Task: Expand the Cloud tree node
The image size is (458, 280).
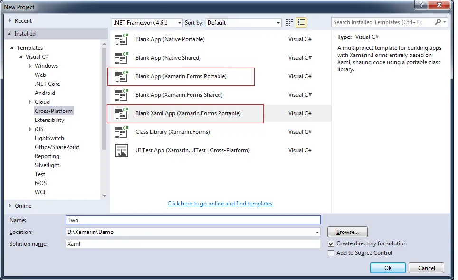Action: (30, 102)
